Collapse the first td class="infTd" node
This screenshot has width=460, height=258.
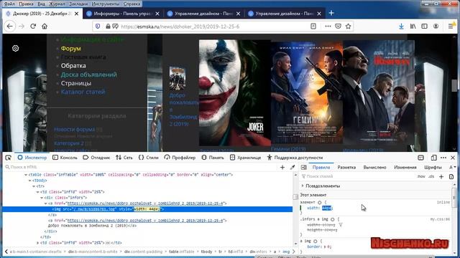click(37, 192)
